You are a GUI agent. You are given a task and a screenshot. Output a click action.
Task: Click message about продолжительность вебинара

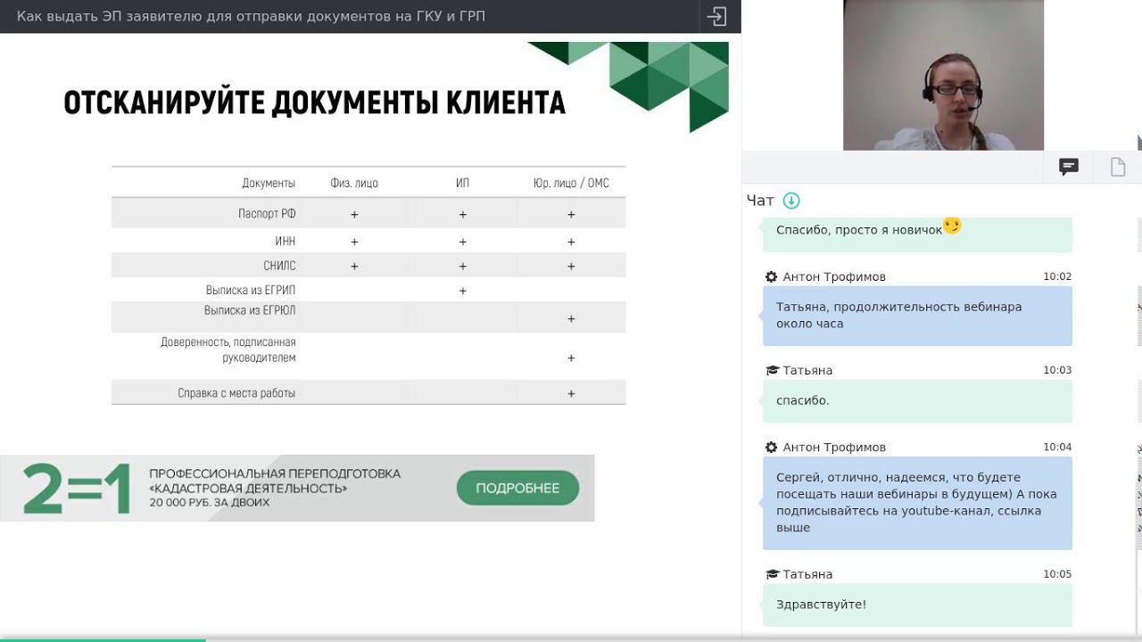[x=917, y=315]
